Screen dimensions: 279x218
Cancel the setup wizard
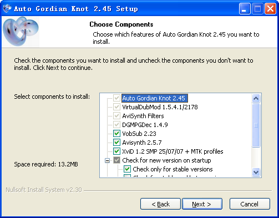tap(250, 204)
